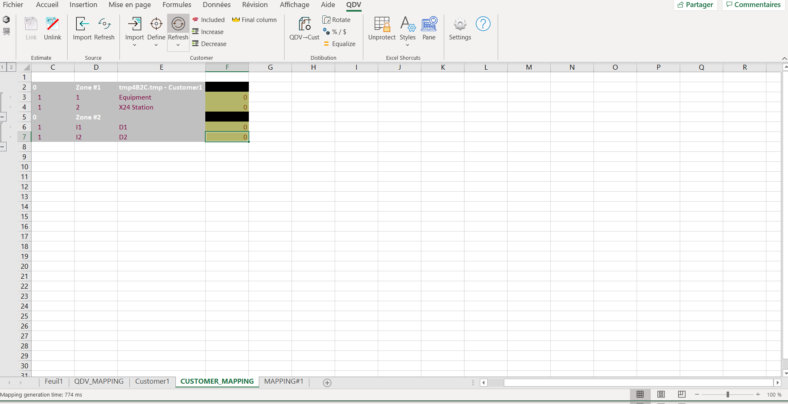Open QDV Settings gear icon
The width and height of the screenshot is (788, 404).
pyautogui.click(x=460, y=24)
